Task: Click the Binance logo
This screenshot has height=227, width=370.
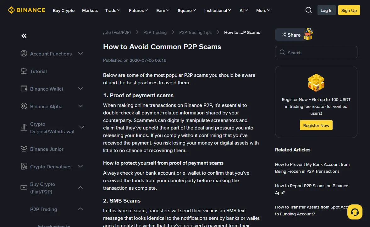Action: coord(26,10)
